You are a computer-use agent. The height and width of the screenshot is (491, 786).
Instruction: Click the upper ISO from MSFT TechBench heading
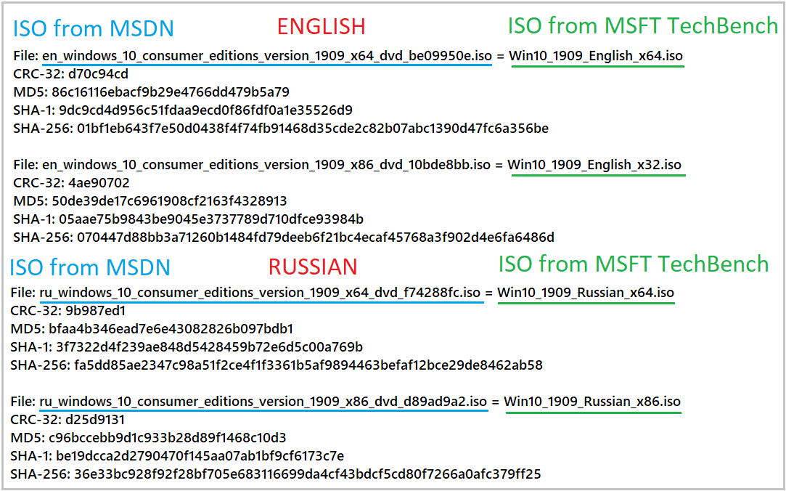[x=642, y=26]
